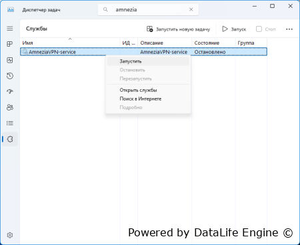Go to the Processes page icon
The width and height of the screenshot is (300, 245).
point(10,44)
